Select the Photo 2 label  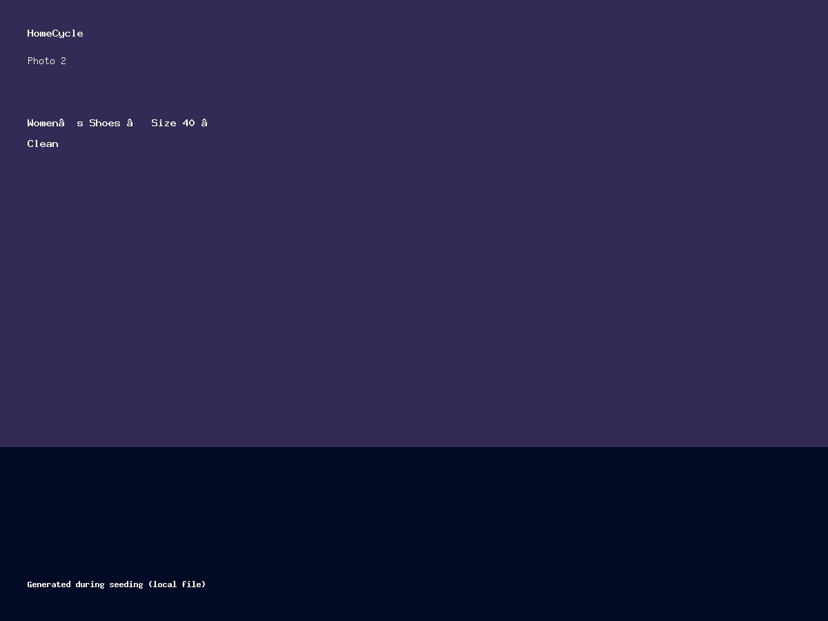point(47,61)
